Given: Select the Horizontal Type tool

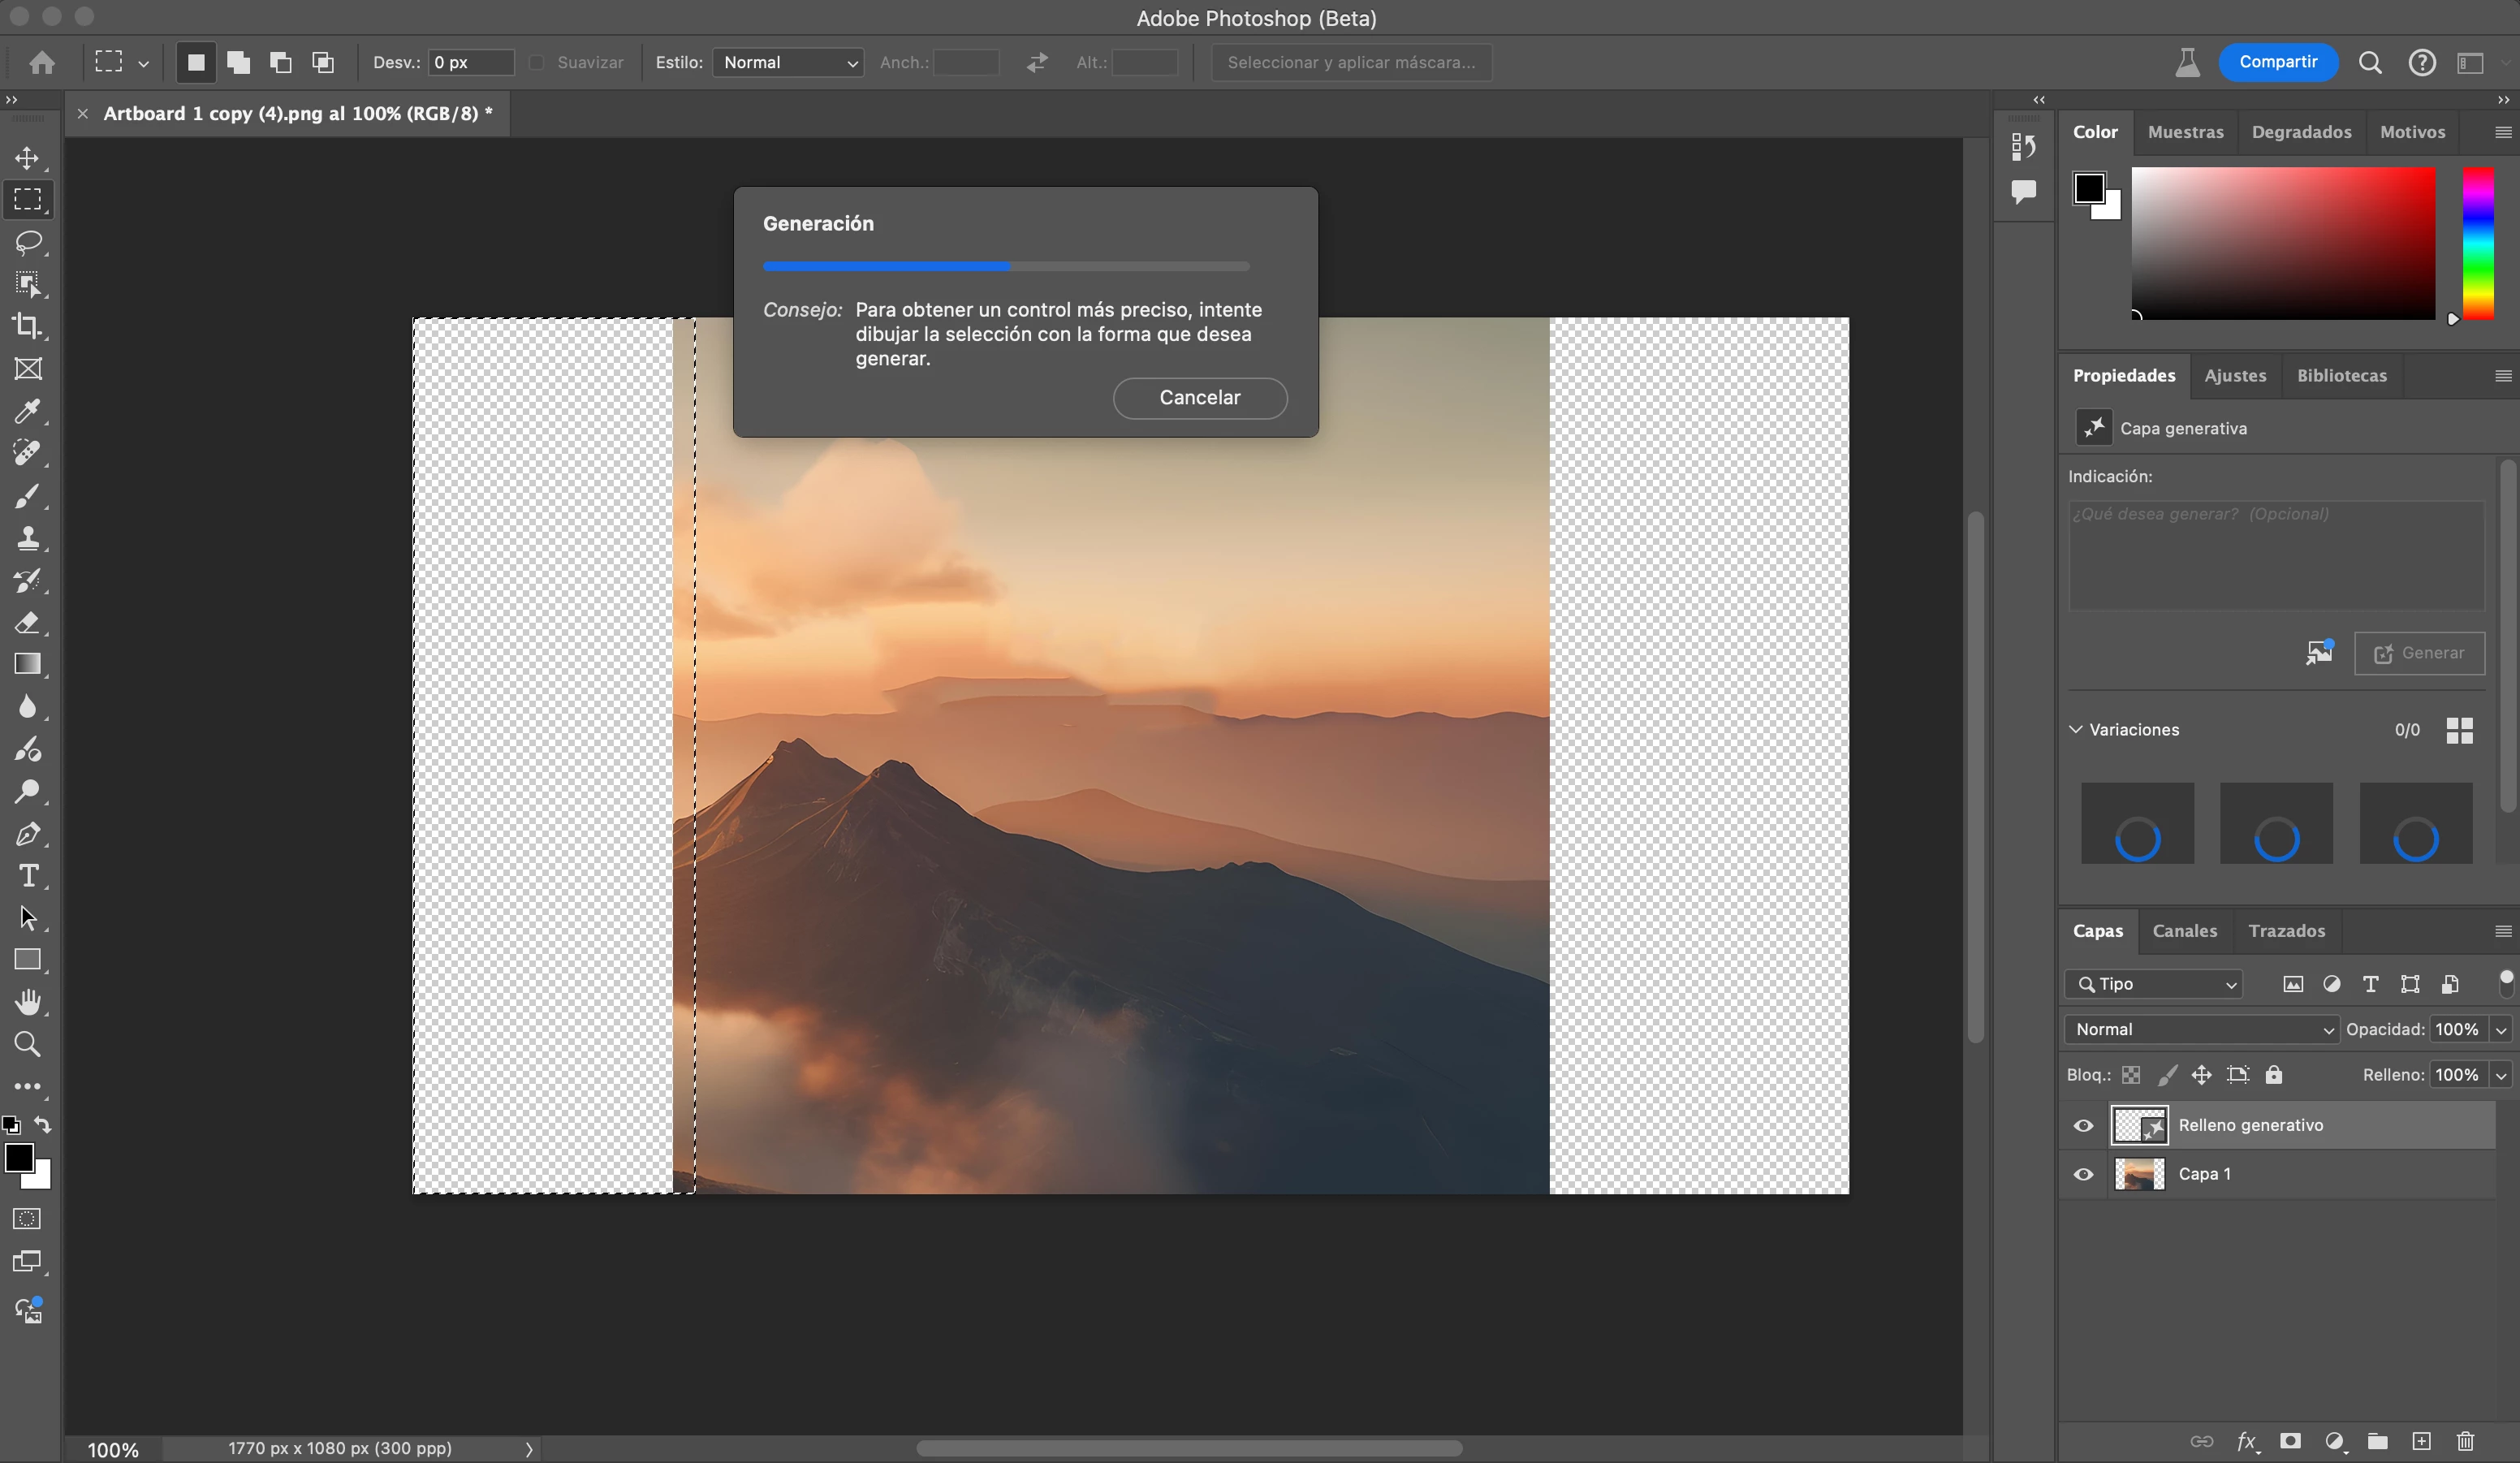Looking at the screenshot, I should 28,876.
